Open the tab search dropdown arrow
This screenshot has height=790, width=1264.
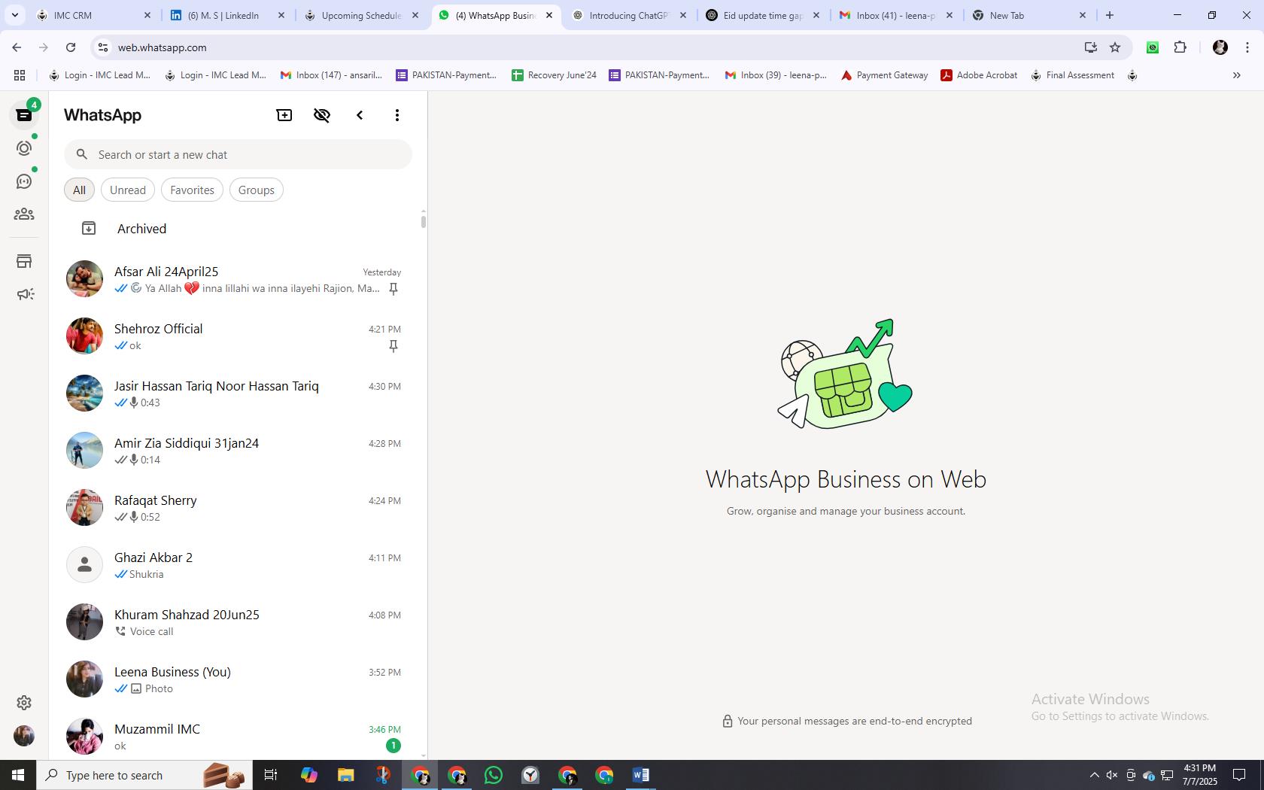pyautogui.click(x=14, y=15)
